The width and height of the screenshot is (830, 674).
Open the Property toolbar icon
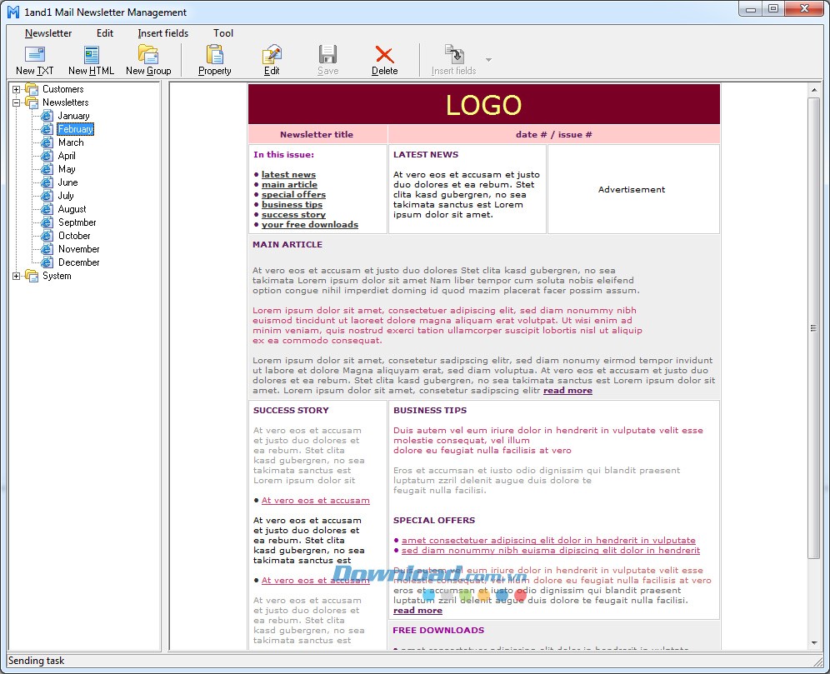(214, 55)
